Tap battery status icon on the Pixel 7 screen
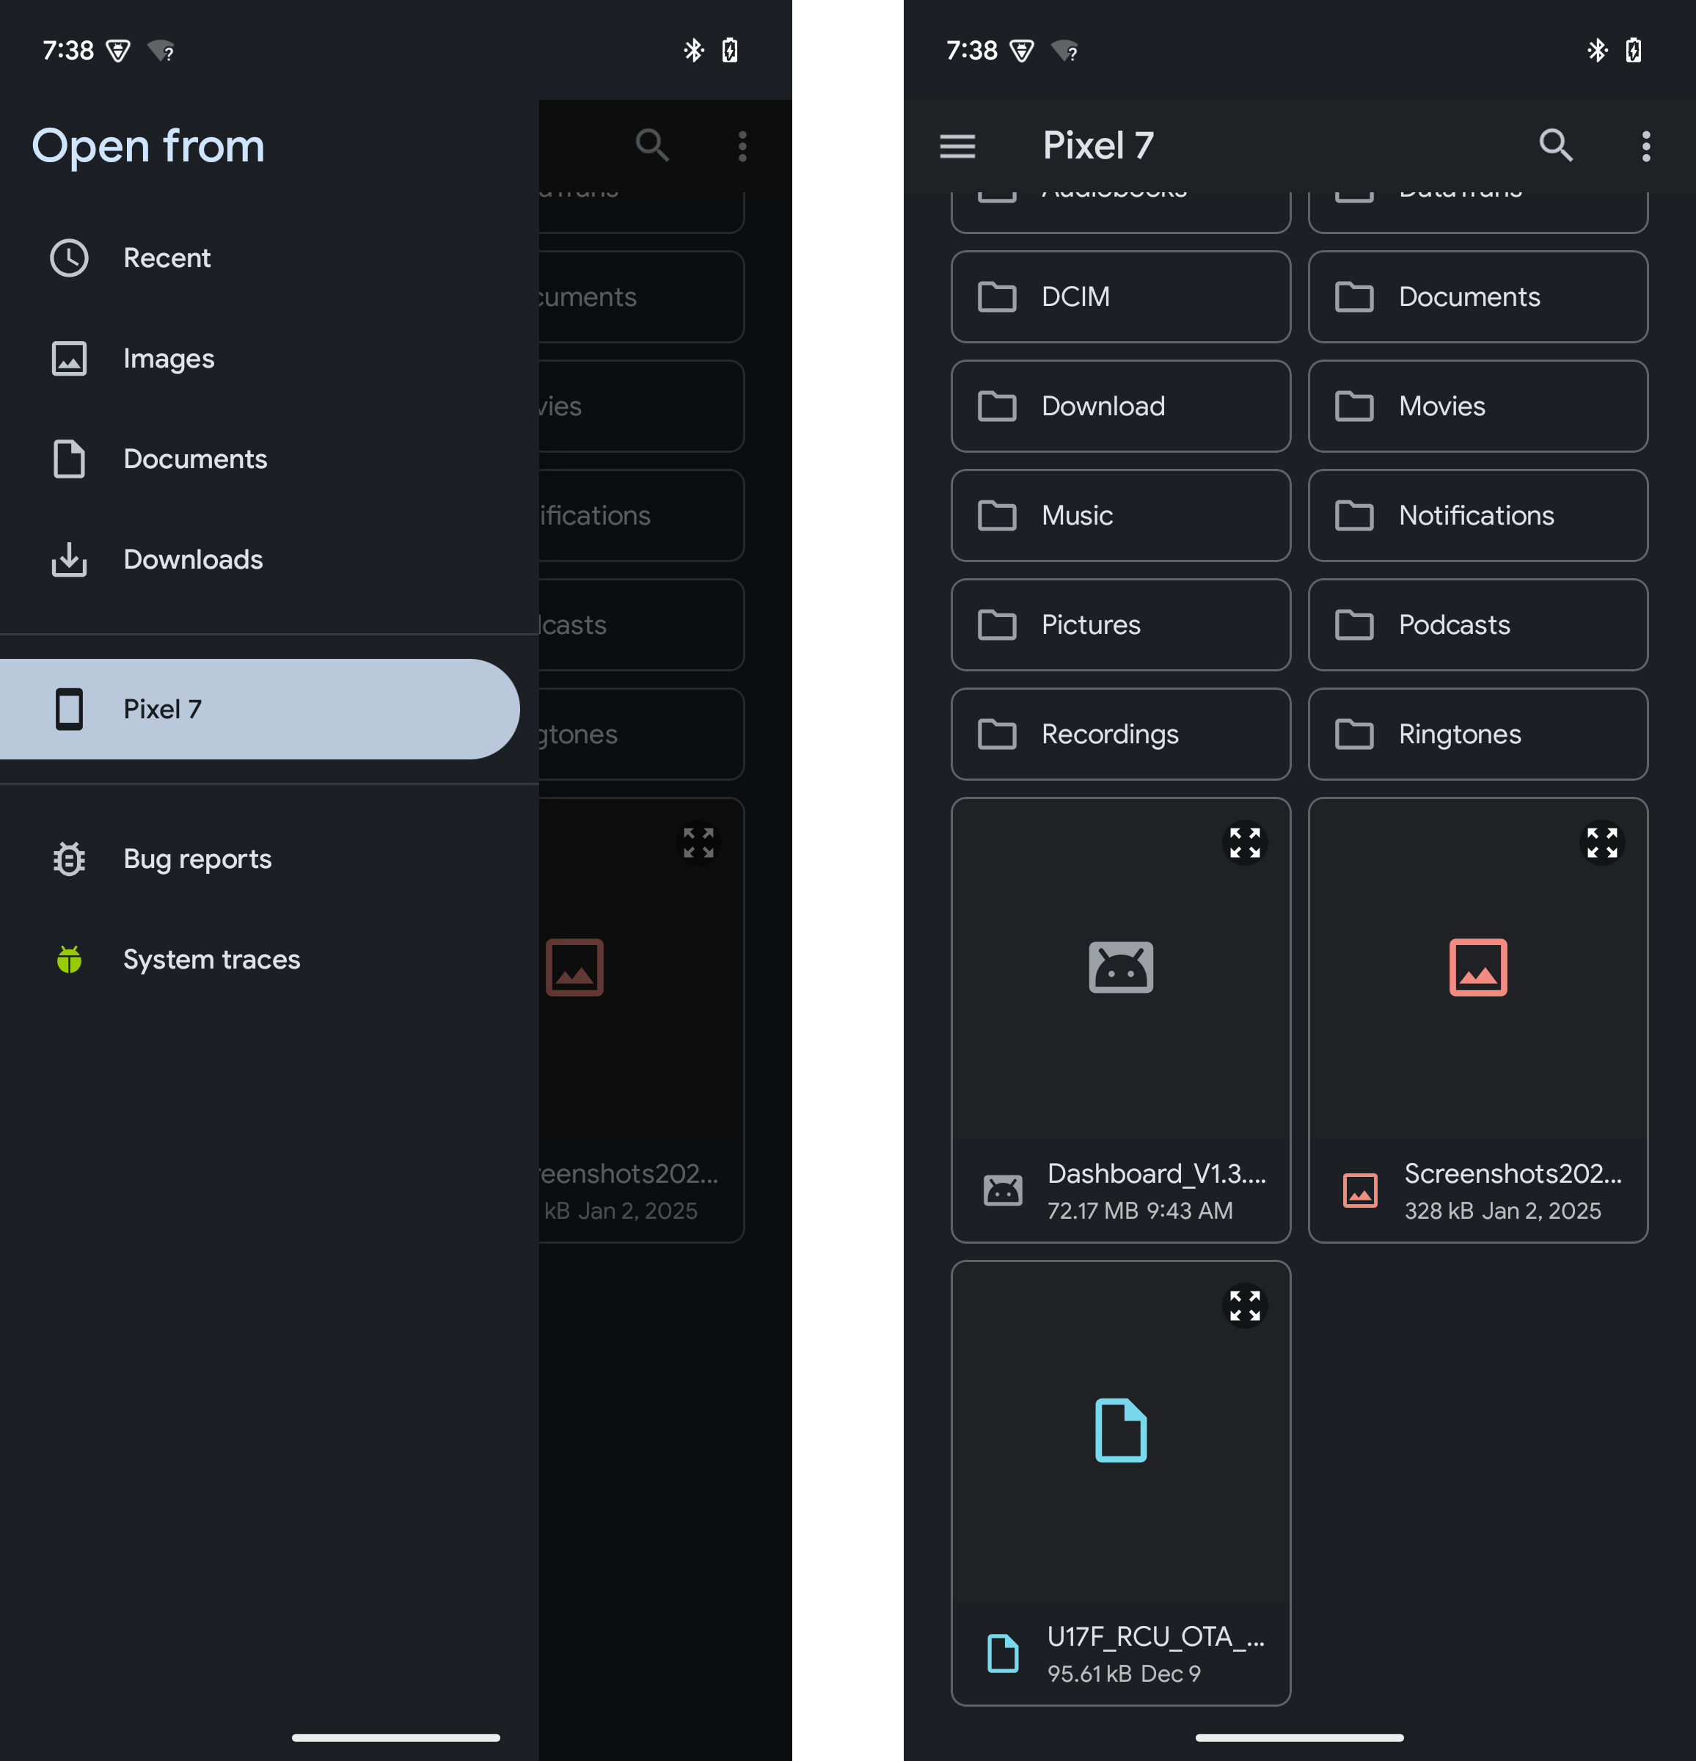Screen dimensions: 1696x1761 pos(1633,51)
